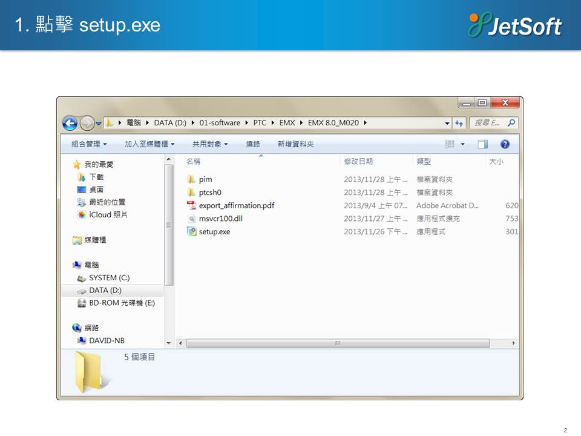Open the 組合管理 dropdown menu
This screenshot has width=581, height=436.
point(89,144)
